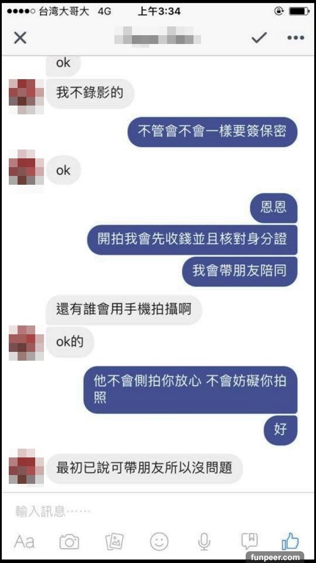The width and height of the screenshot is (316, 563).
Task: Click the 輸入訊息 message input field
Action: (158, 511)
